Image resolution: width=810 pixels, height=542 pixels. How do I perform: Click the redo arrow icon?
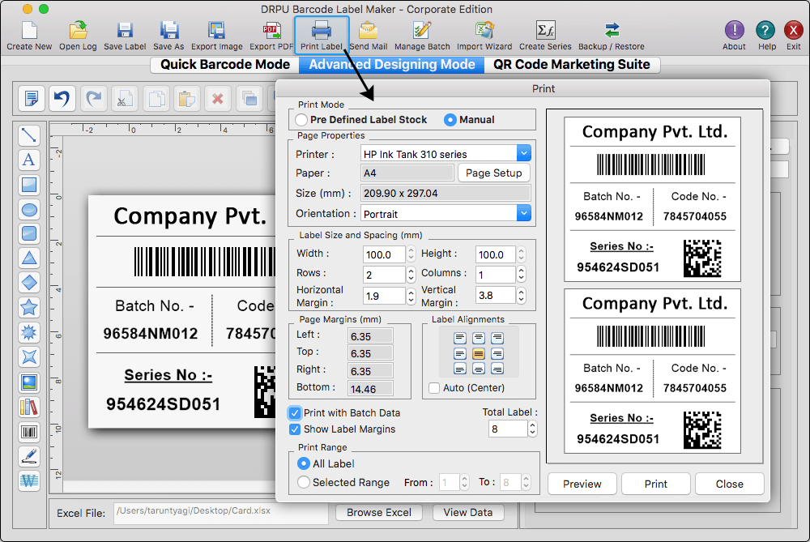click(93, 98)
